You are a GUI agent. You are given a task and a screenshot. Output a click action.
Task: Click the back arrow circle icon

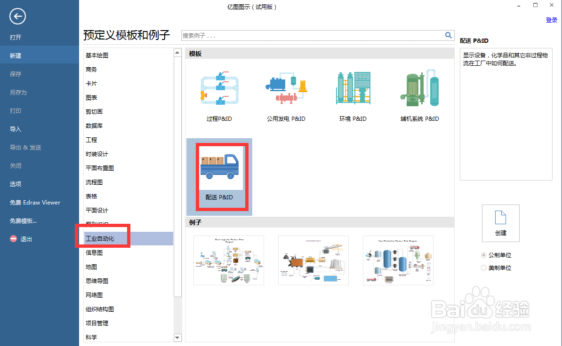click(x=17, y=16)
